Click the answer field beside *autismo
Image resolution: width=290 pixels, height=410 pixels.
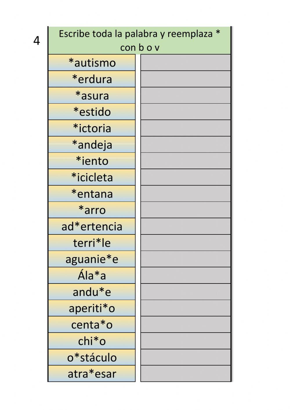coord(186,62)
